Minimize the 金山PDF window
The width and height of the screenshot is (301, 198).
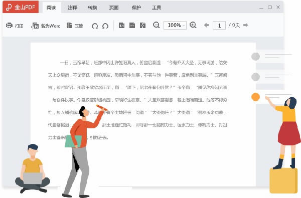click(x=261, y=8)
